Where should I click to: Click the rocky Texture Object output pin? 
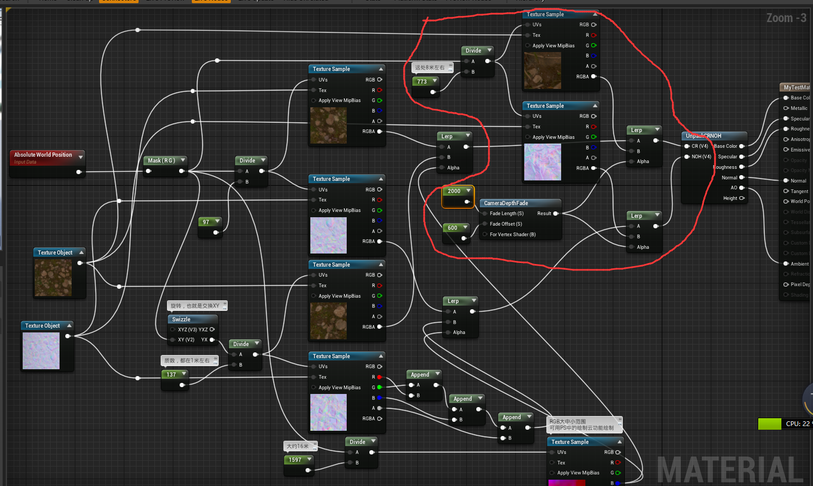[80, 263]
